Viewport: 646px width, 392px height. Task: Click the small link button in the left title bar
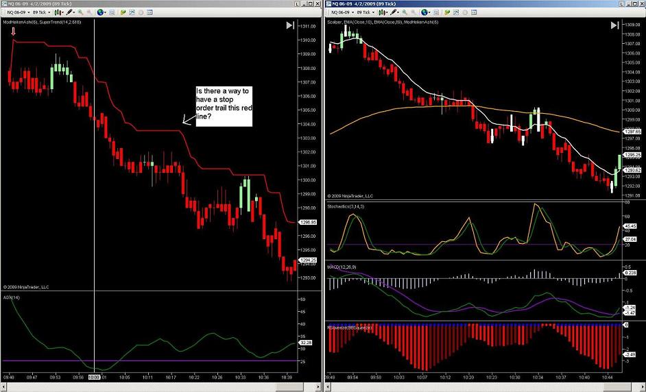[x=297, y=3]
